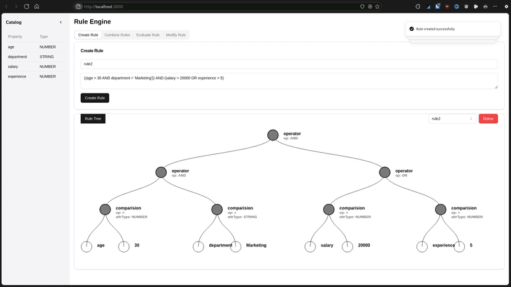The image size is (511, 287).
Task: Open the Evaluate Rule tab
Action: 148,35
